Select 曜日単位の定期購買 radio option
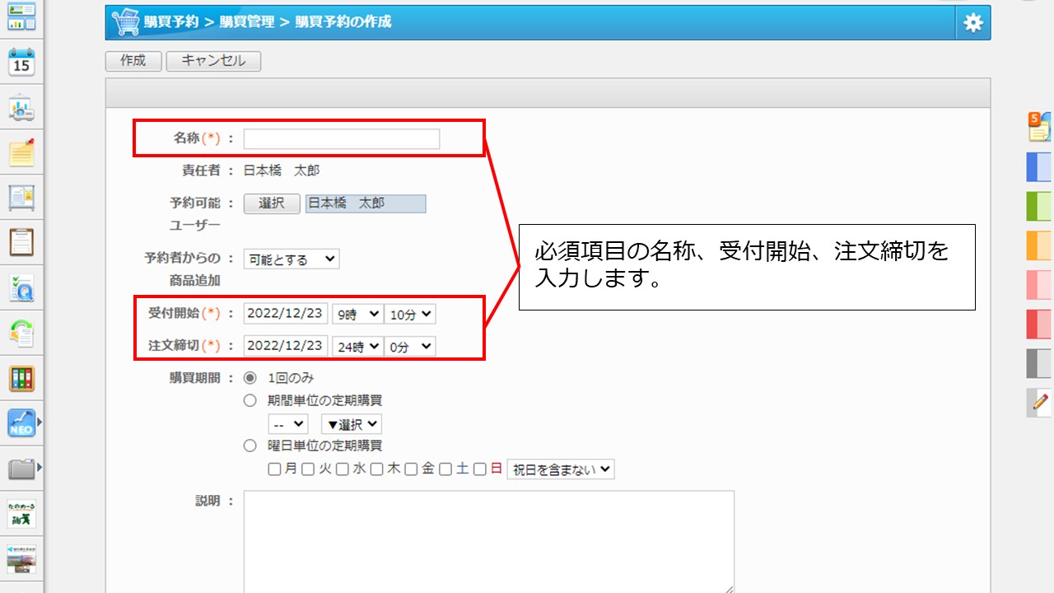Viewport: 1054px width, 593px height. pos(250,446)
